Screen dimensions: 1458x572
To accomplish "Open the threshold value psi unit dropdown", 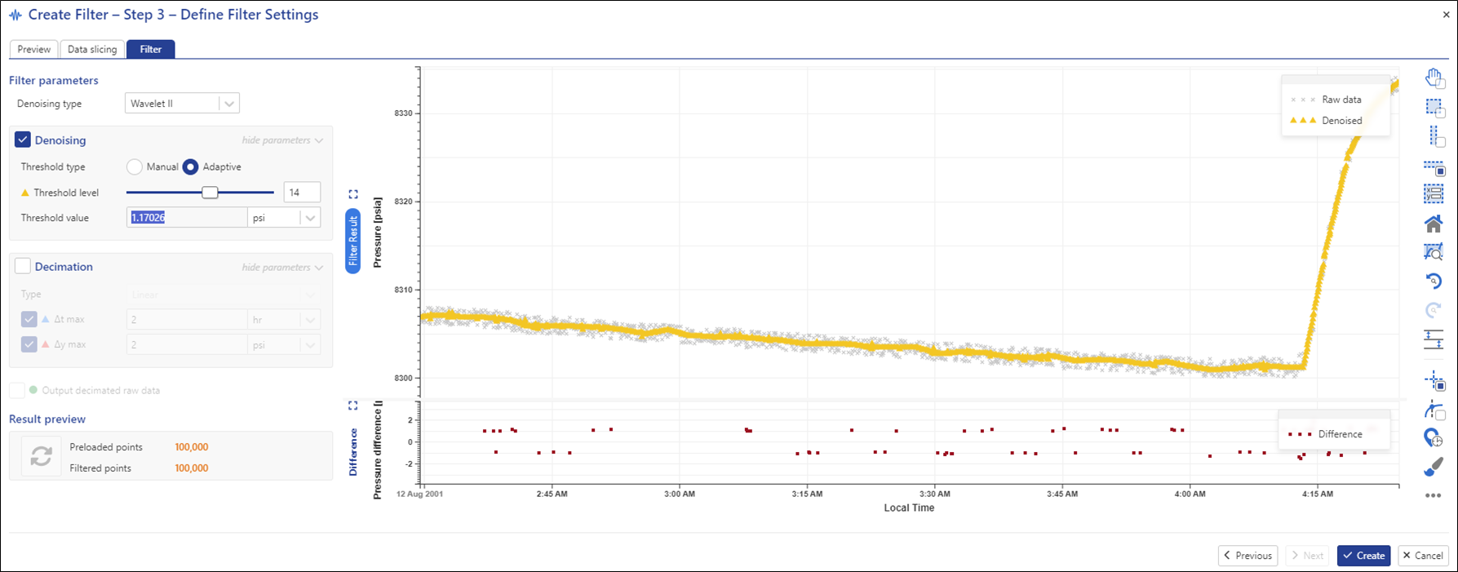I will coord(284,218).
